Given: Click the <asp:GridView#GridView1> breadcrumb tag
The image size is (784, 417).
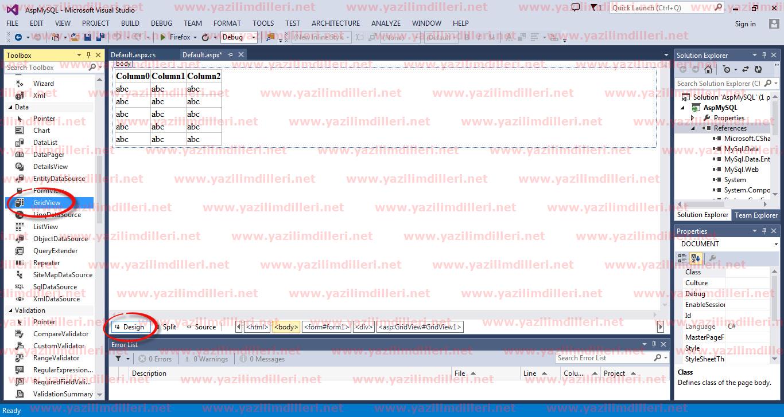Looking at the screenshot, I should click(x=420, y=327).
